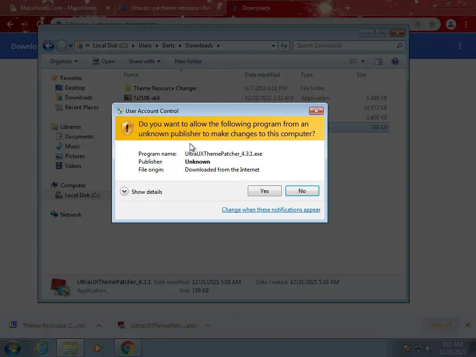Image resolution: width=476 pixels, height=357 pixels.
Task: Switch to the MajorGeeks.Com Chrome tab
Action: [58, 8]
